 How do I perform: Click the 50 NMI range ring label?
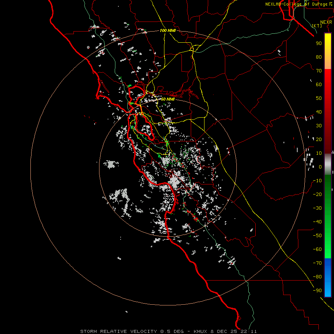coord(168,99)
